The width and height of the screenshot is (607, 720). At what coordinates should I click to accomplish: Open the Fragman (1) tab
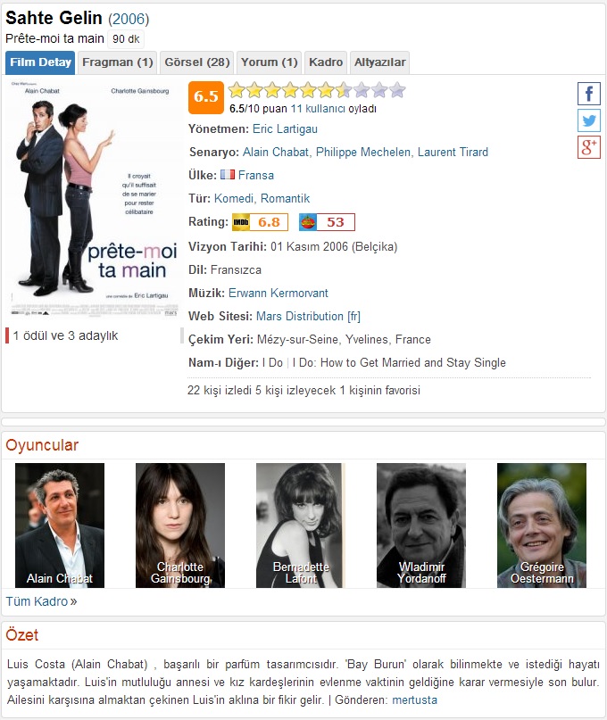pyautogui.click(x=117, y=62)
